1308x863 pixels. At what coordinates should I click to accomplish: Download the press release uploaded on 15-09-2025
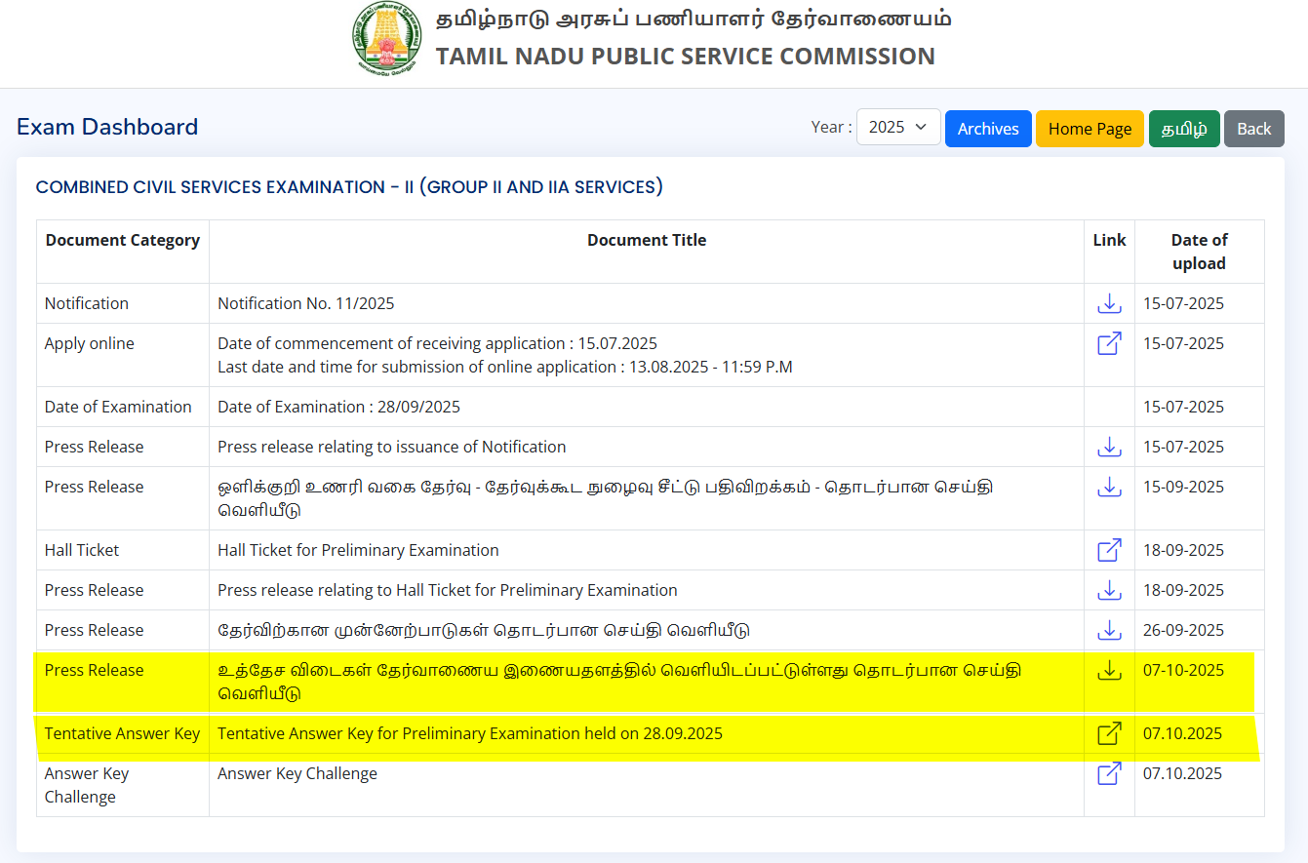[x=1109, y=487]
